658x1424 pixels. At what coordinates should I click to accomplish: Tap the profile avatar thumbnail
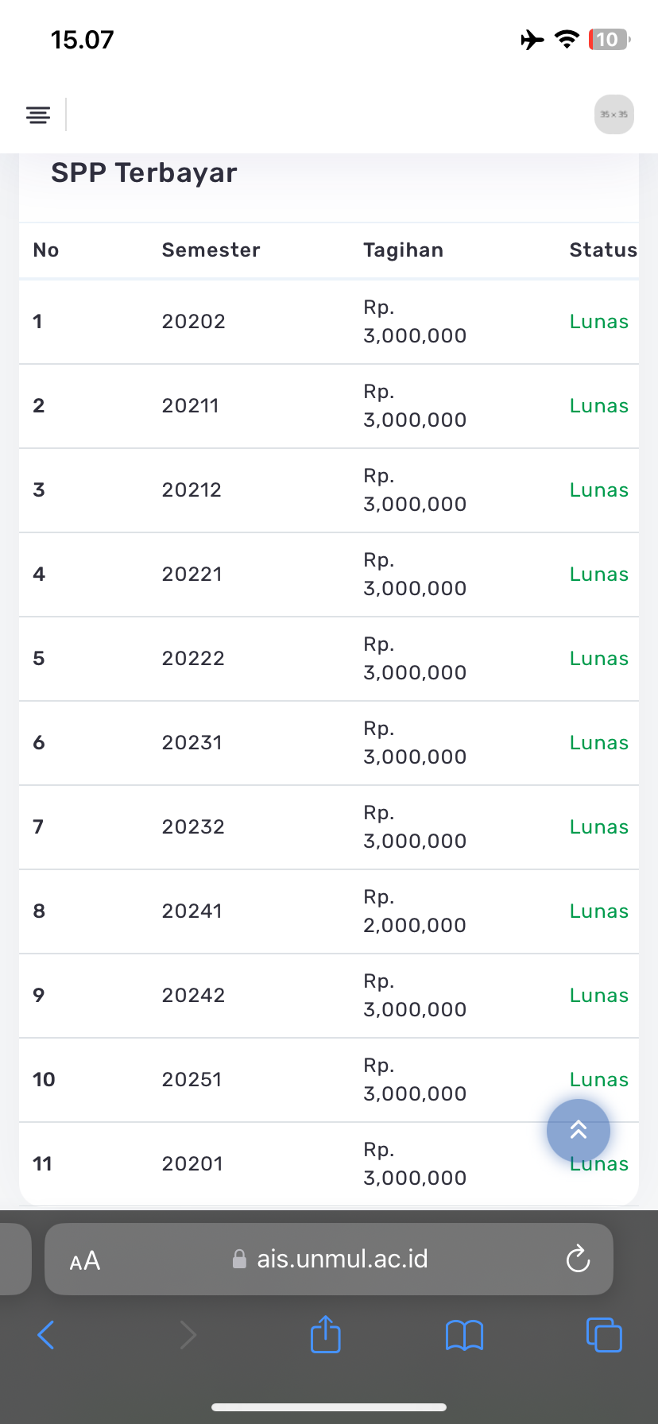(613, 114)
